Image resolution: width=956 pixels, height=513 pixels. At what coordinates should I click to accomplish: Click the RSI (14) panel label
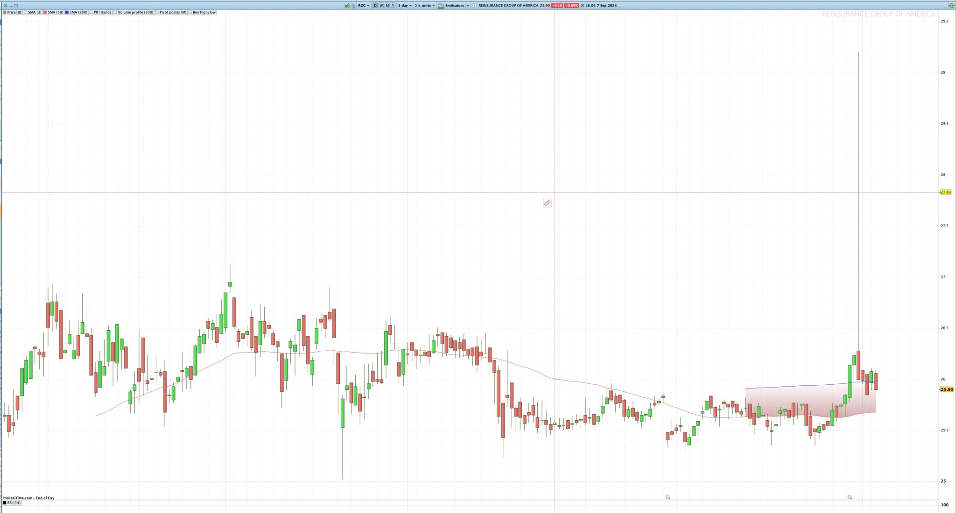[x=14, y=503]
